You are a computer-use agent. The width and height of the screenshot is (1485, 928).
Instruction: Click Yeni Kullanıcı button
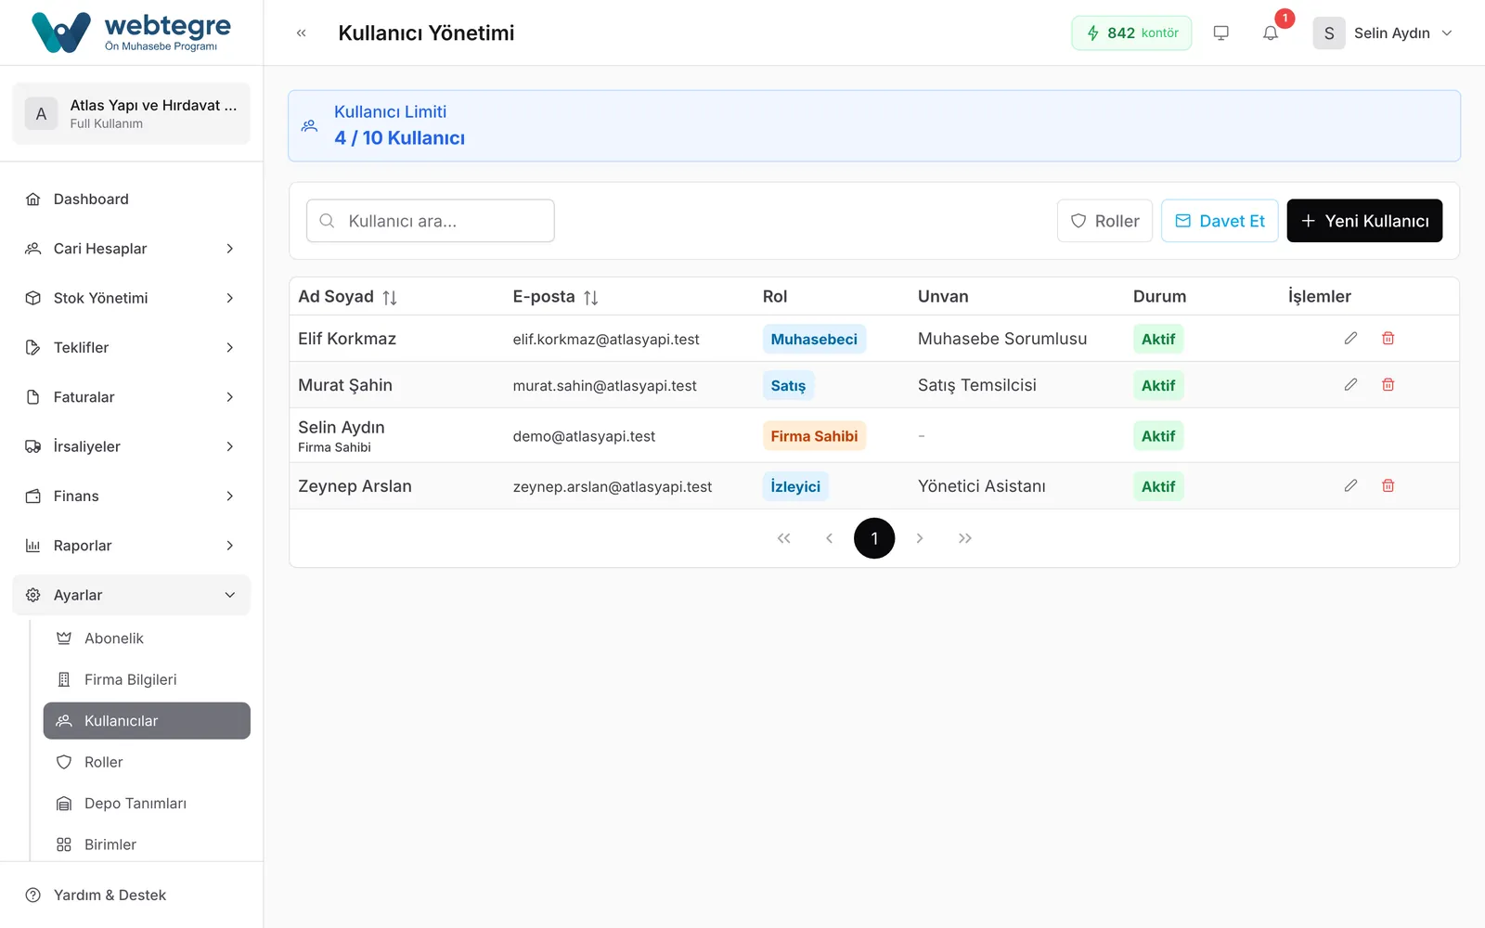coord(1364,221)
